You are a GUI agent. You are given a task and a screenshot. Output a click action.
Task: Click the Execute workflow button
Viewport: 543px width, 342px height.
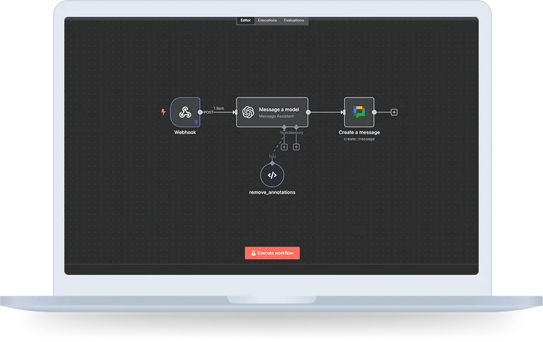[272, 253]
